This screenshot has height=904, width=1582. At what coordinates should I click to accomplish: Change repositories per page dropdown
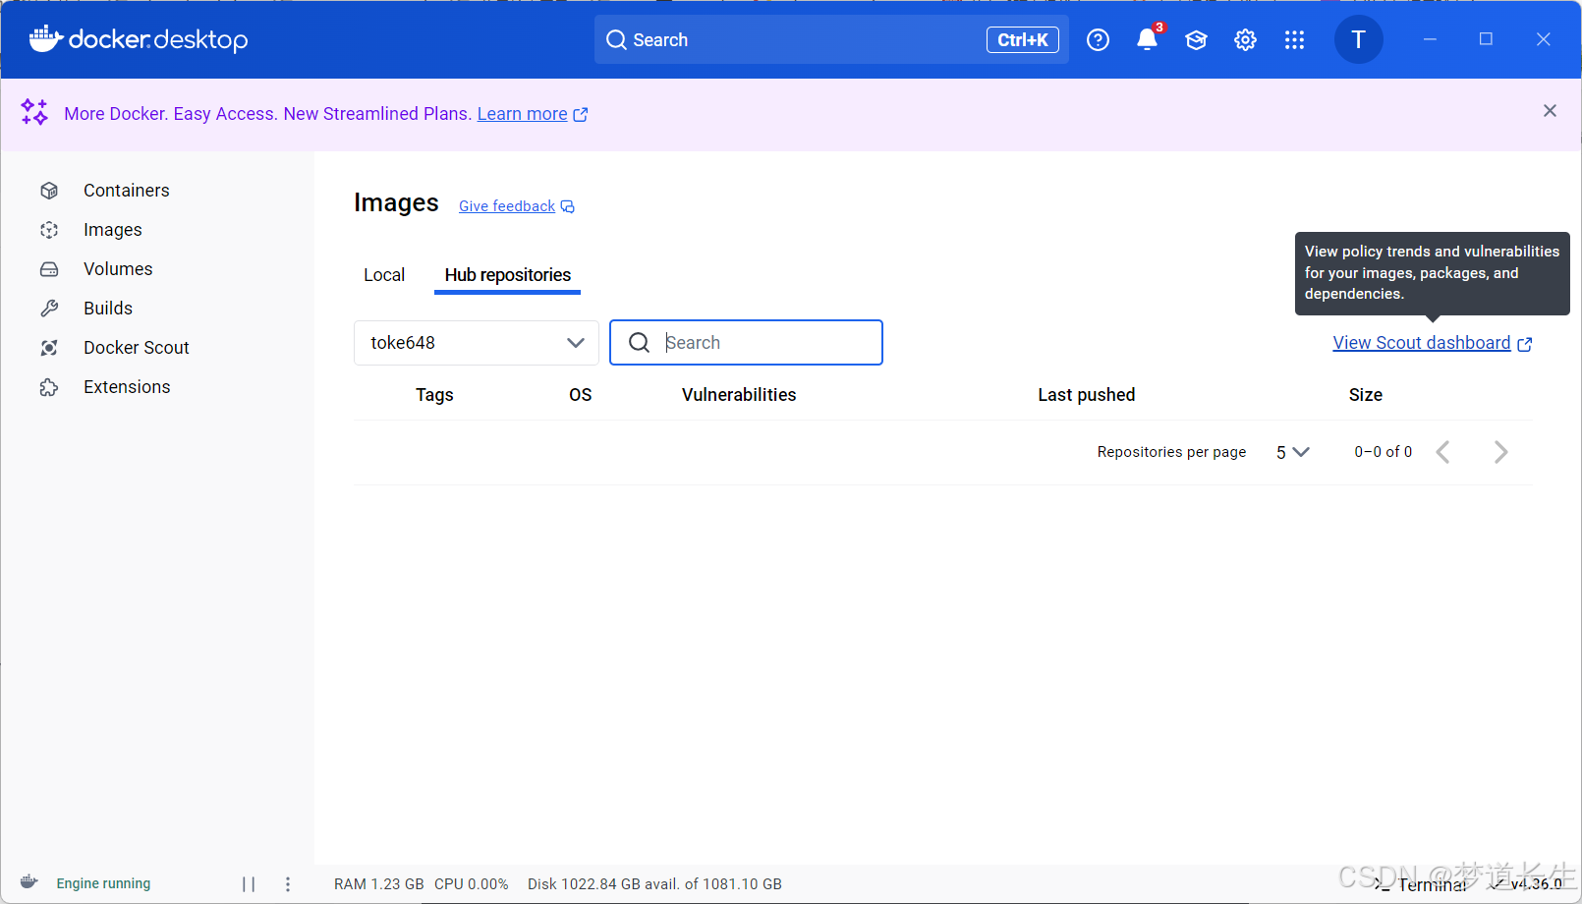[x=1292, y=452]
